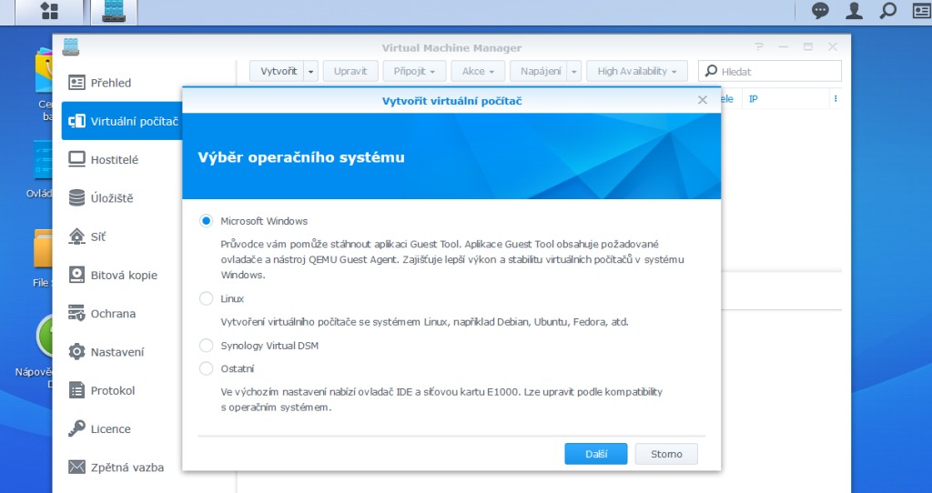Viewport: 932px width, 493px height.
Task: Select the Ostatní radio option
Action: 206,368
